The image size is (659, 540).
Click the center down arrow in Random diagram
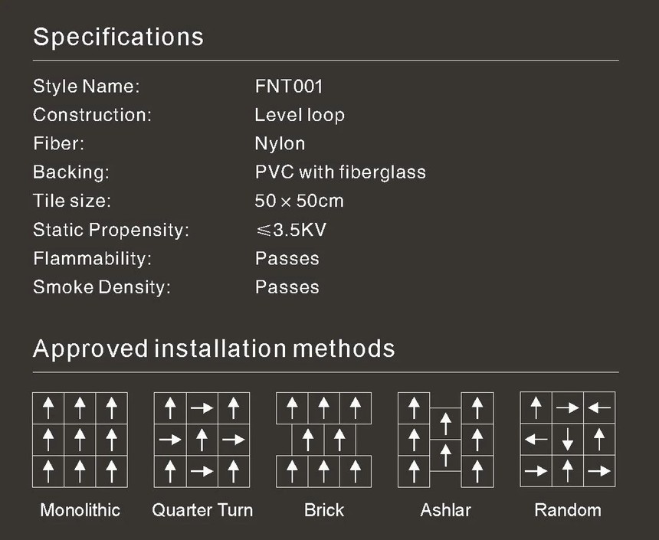coord(567,440)
